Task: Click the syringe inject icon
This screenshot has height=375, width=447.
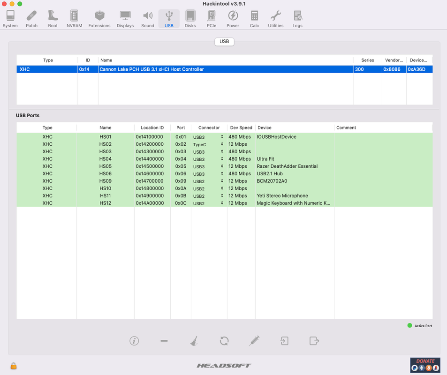Action: (254, 341)
